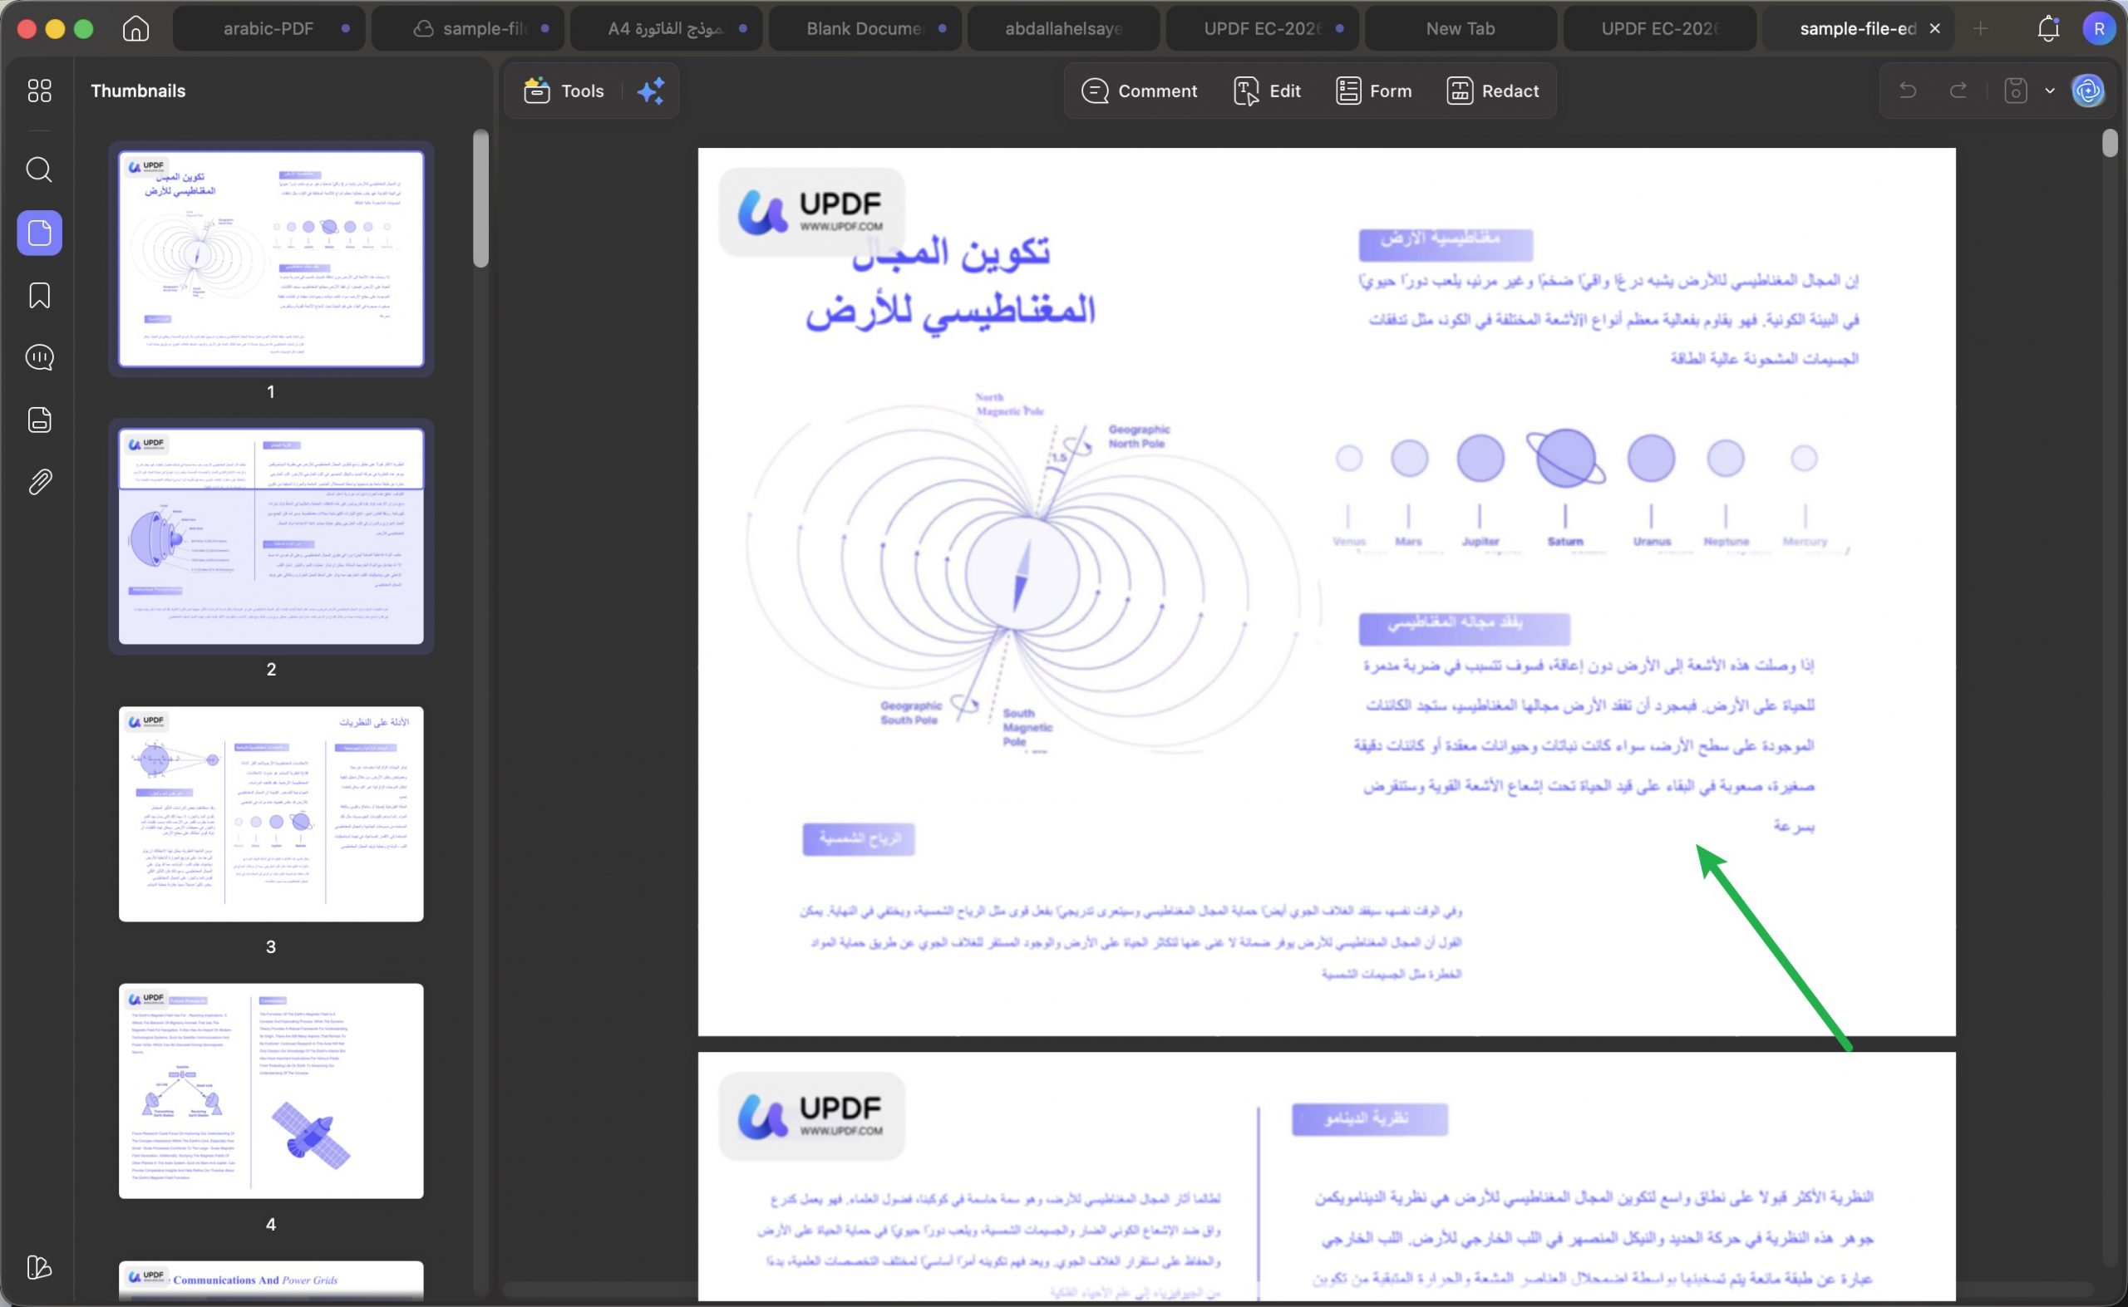Screen dimensions: 2128x1307
Task: Switch to the abdallahelsaye tab
Action: 1063,28
